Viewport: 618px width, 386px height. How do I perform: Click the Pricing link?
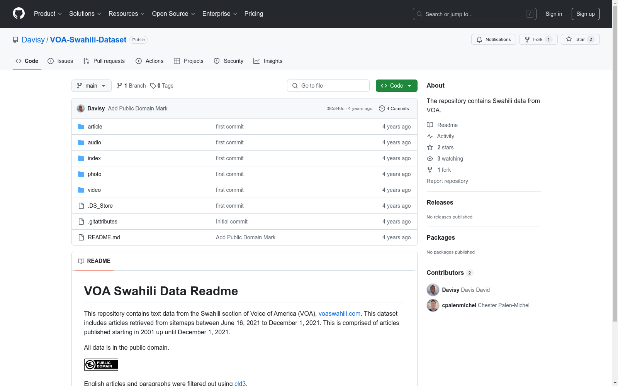pos(254,14)
